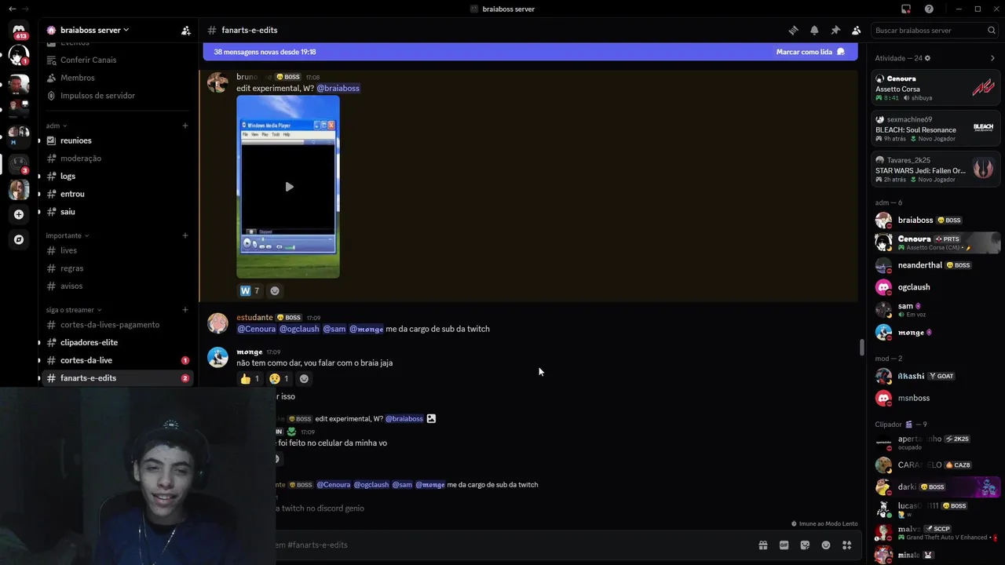Click estudante's avatar
The image size is (1005, 565).
pyautogui.click(x=217, y=323)
